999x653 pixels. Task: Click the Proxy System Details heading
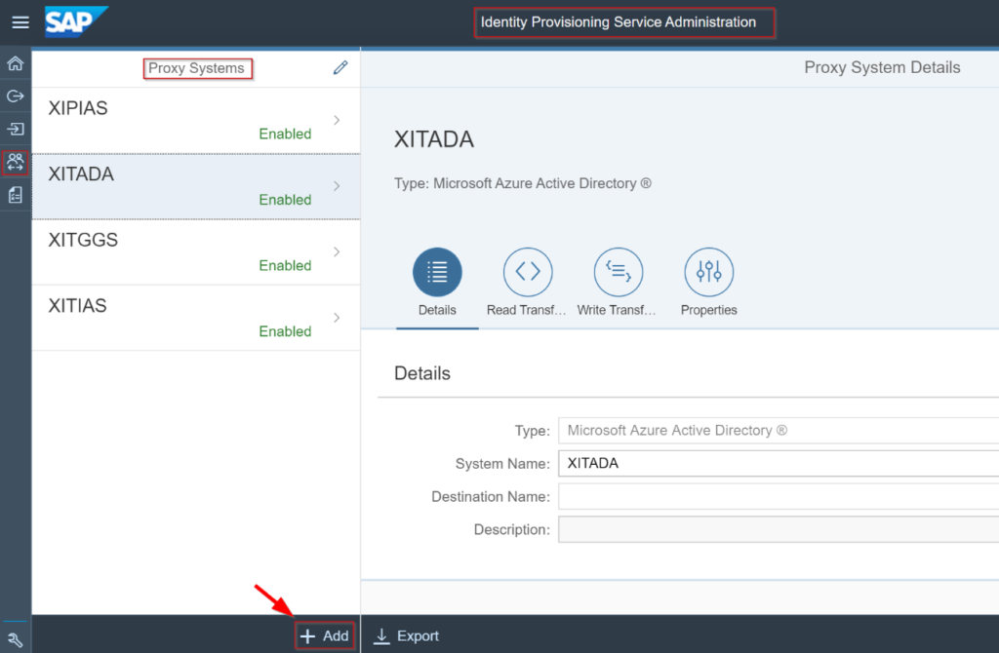(x=882, y=67)
